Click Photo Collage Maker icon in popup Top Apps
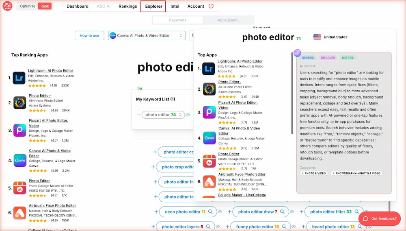Screen dimensions: 406x231 coord(209,161)
